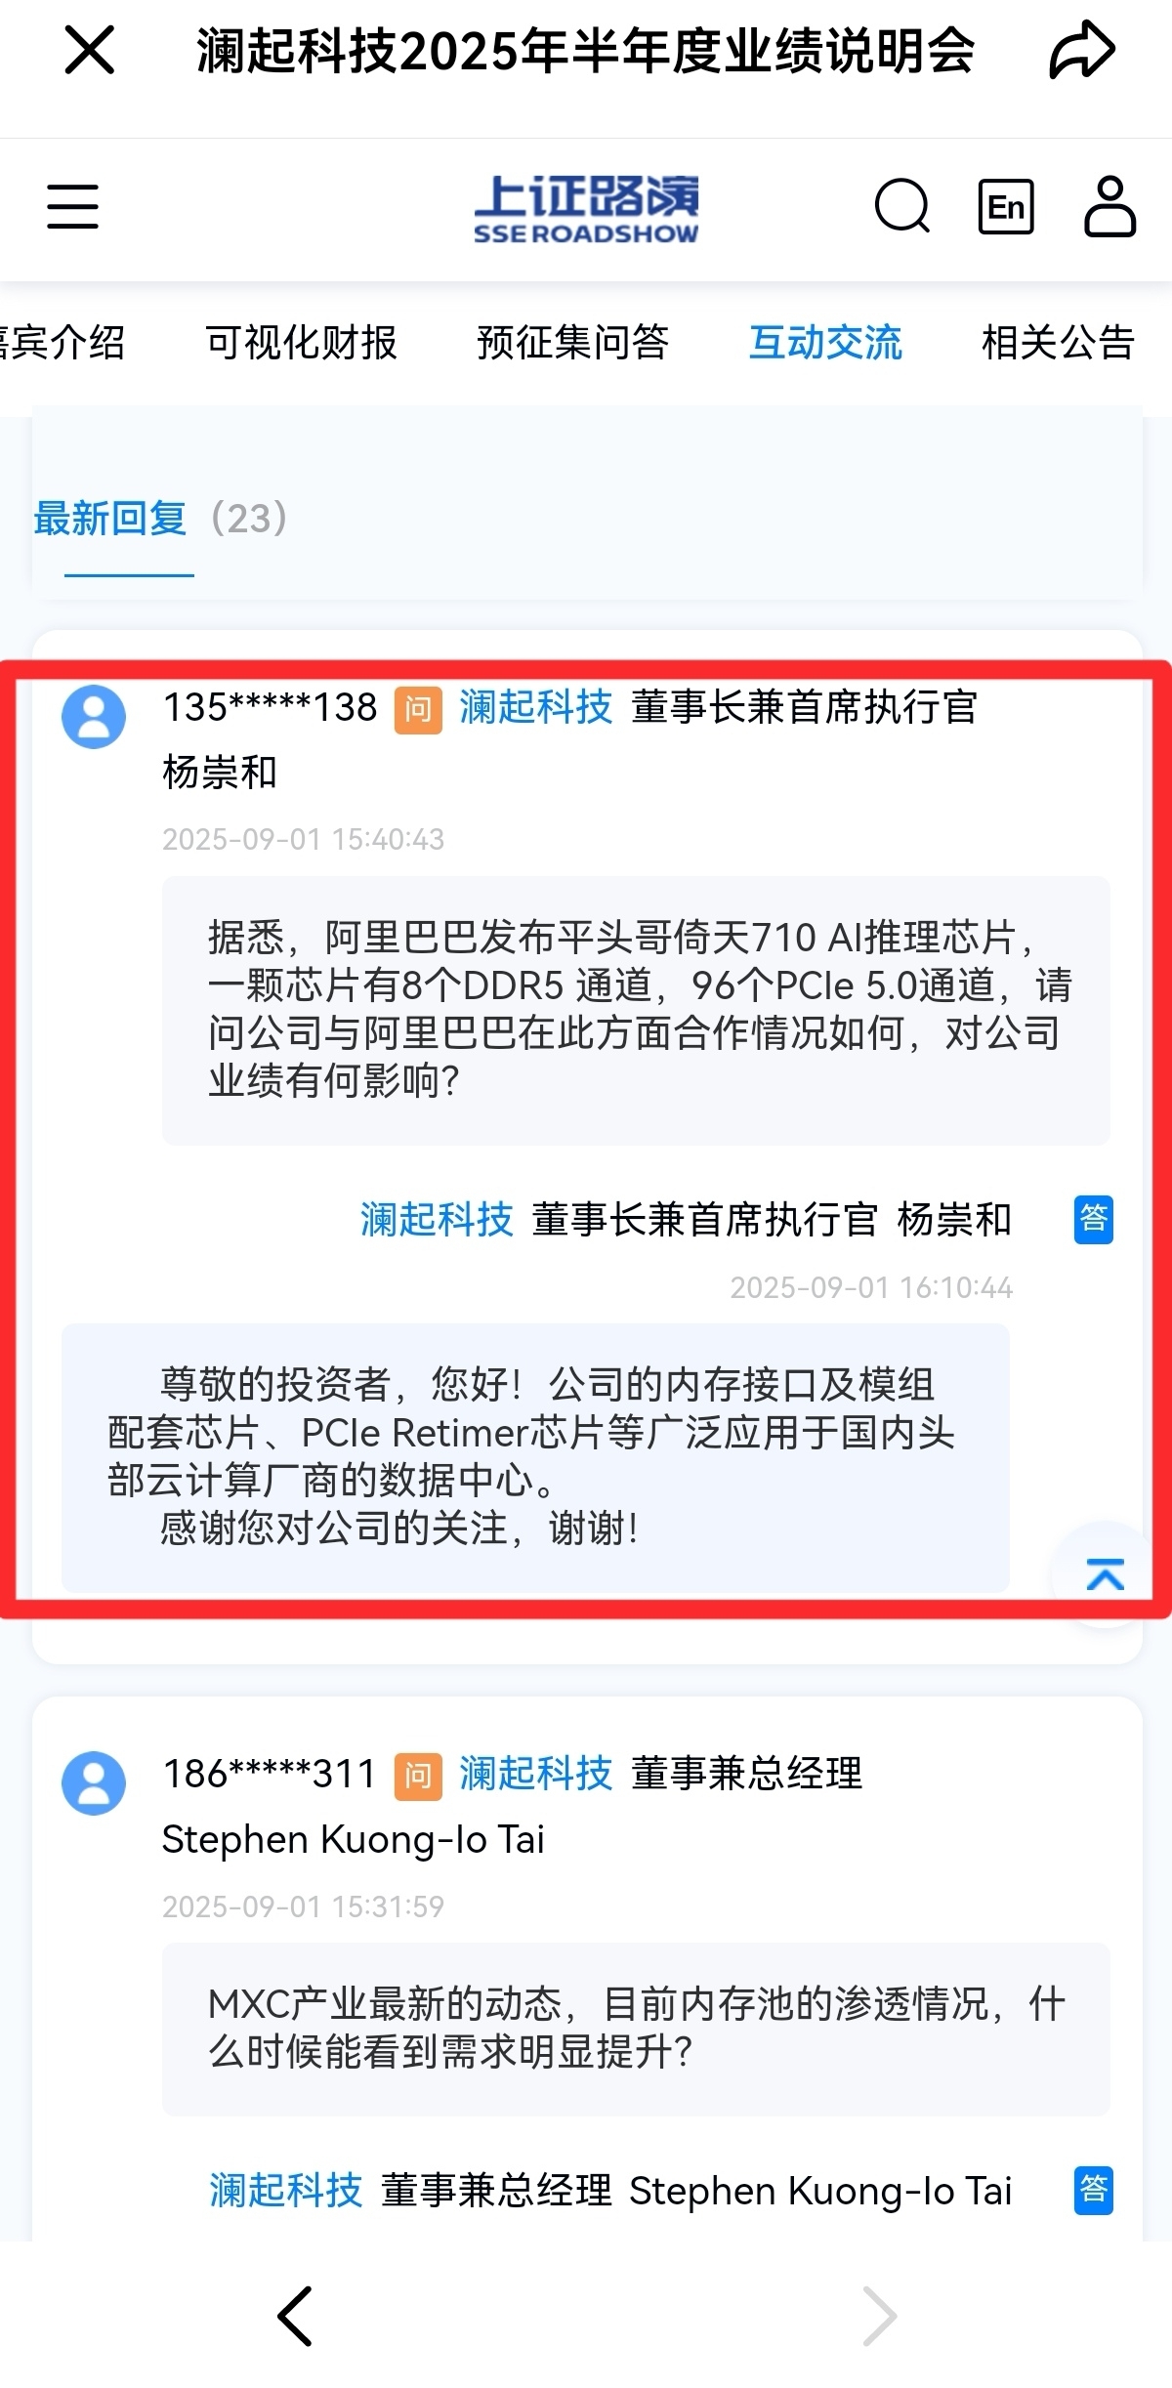Tap avatar of user 186*****311
Viewport: 1172px width, 2388px height.
tap(94, 1783)
